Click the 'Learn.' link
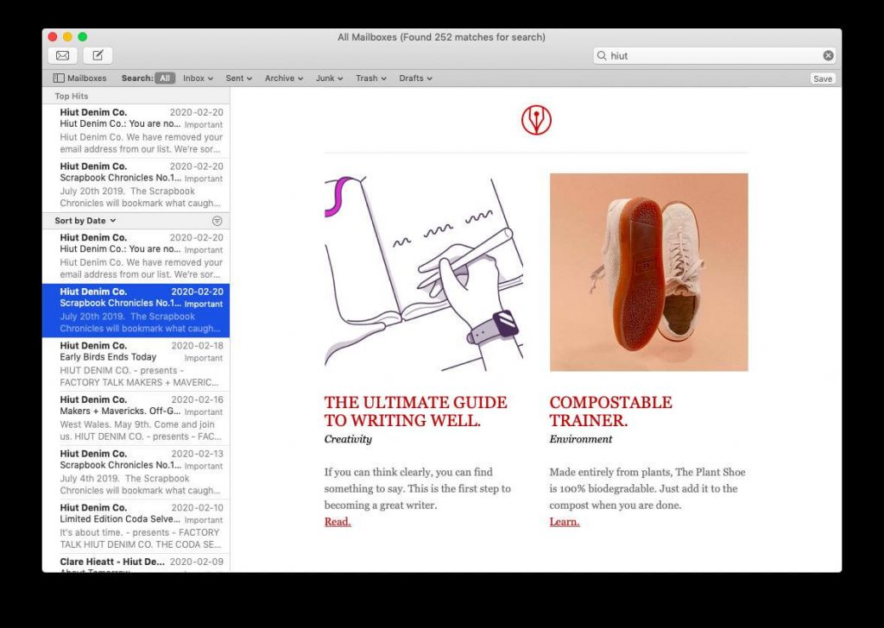This screenshot has height=628, width=884. pyautogui.click(x=565, y=522)
